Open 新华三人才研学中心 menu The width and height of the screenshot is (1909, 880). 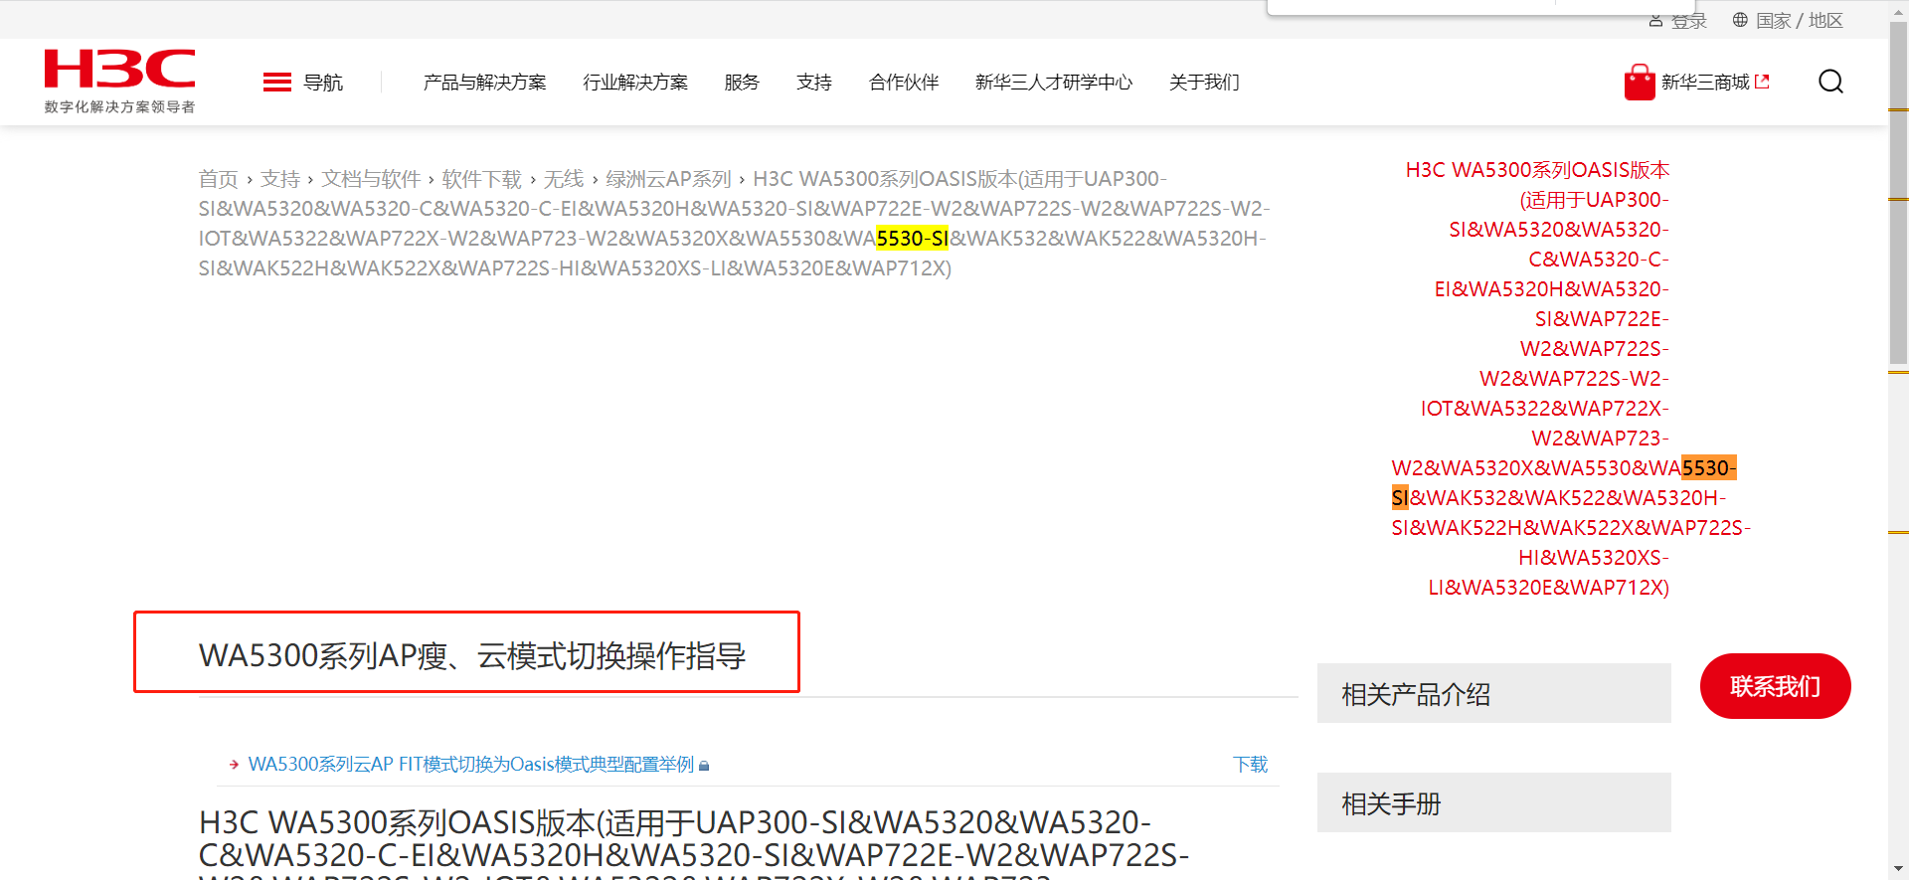(x=1054, y=83)
